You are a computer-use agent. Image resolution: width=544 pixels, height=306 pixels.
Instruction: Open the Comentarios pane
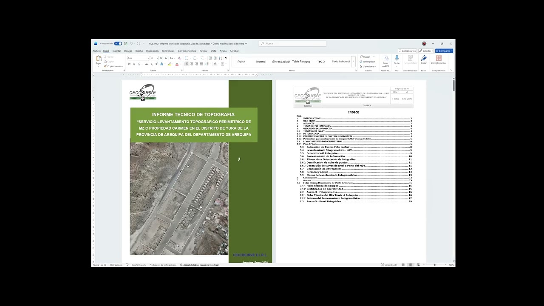407,51
